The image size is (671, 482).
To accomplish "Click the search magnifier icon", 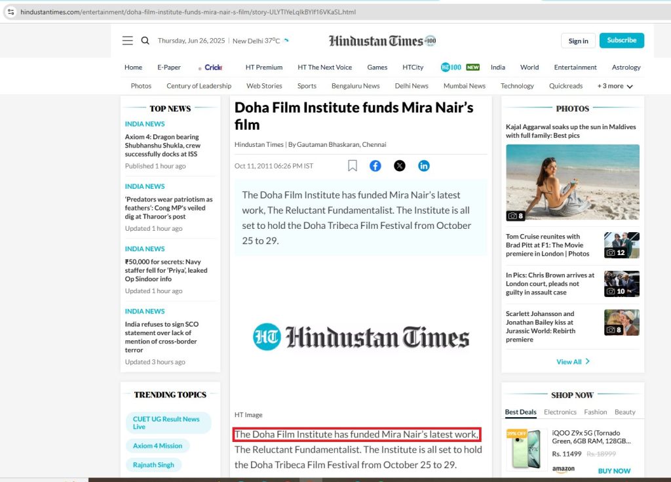I will pos(145,41).
